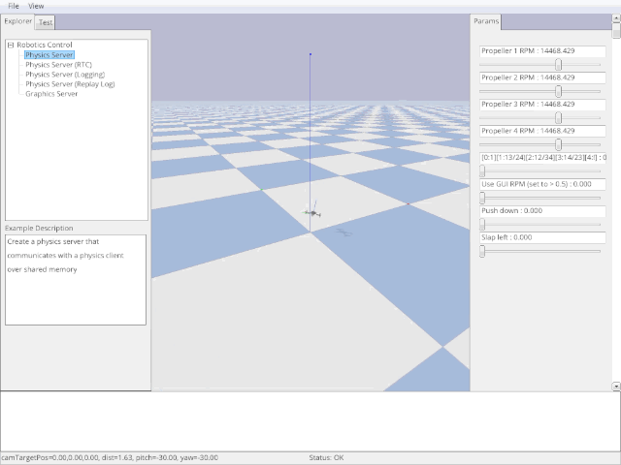621x465 pixels.
Task: Click the Propeller 2 RPM value field
Action: pyautogui.click(x=542, y=77)
